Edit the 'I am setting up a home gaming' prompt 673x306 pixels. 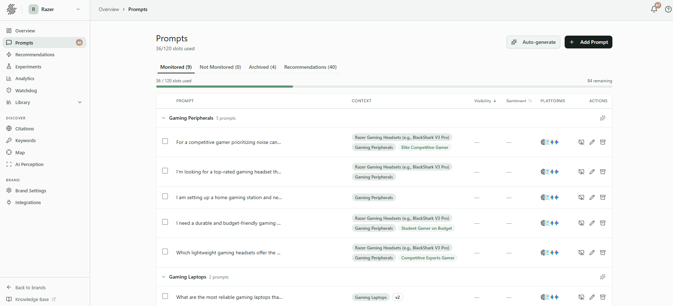[592, 197]
